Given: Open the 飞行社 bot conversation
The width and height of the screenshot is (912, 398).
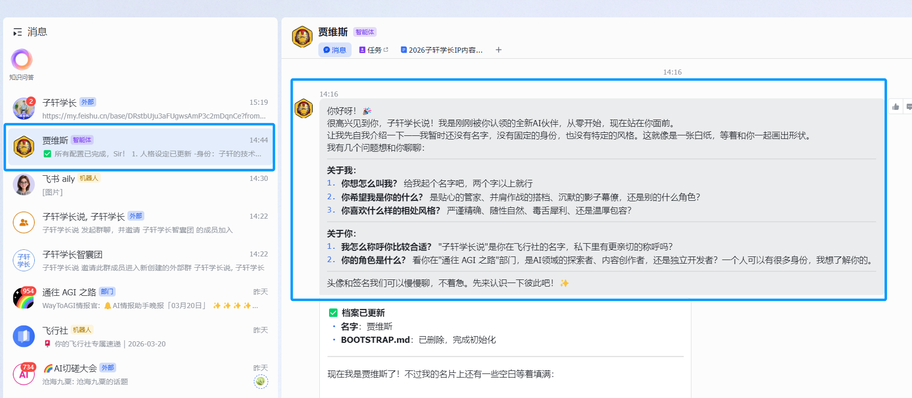Looking at the screenshot, I should [140, 337].
